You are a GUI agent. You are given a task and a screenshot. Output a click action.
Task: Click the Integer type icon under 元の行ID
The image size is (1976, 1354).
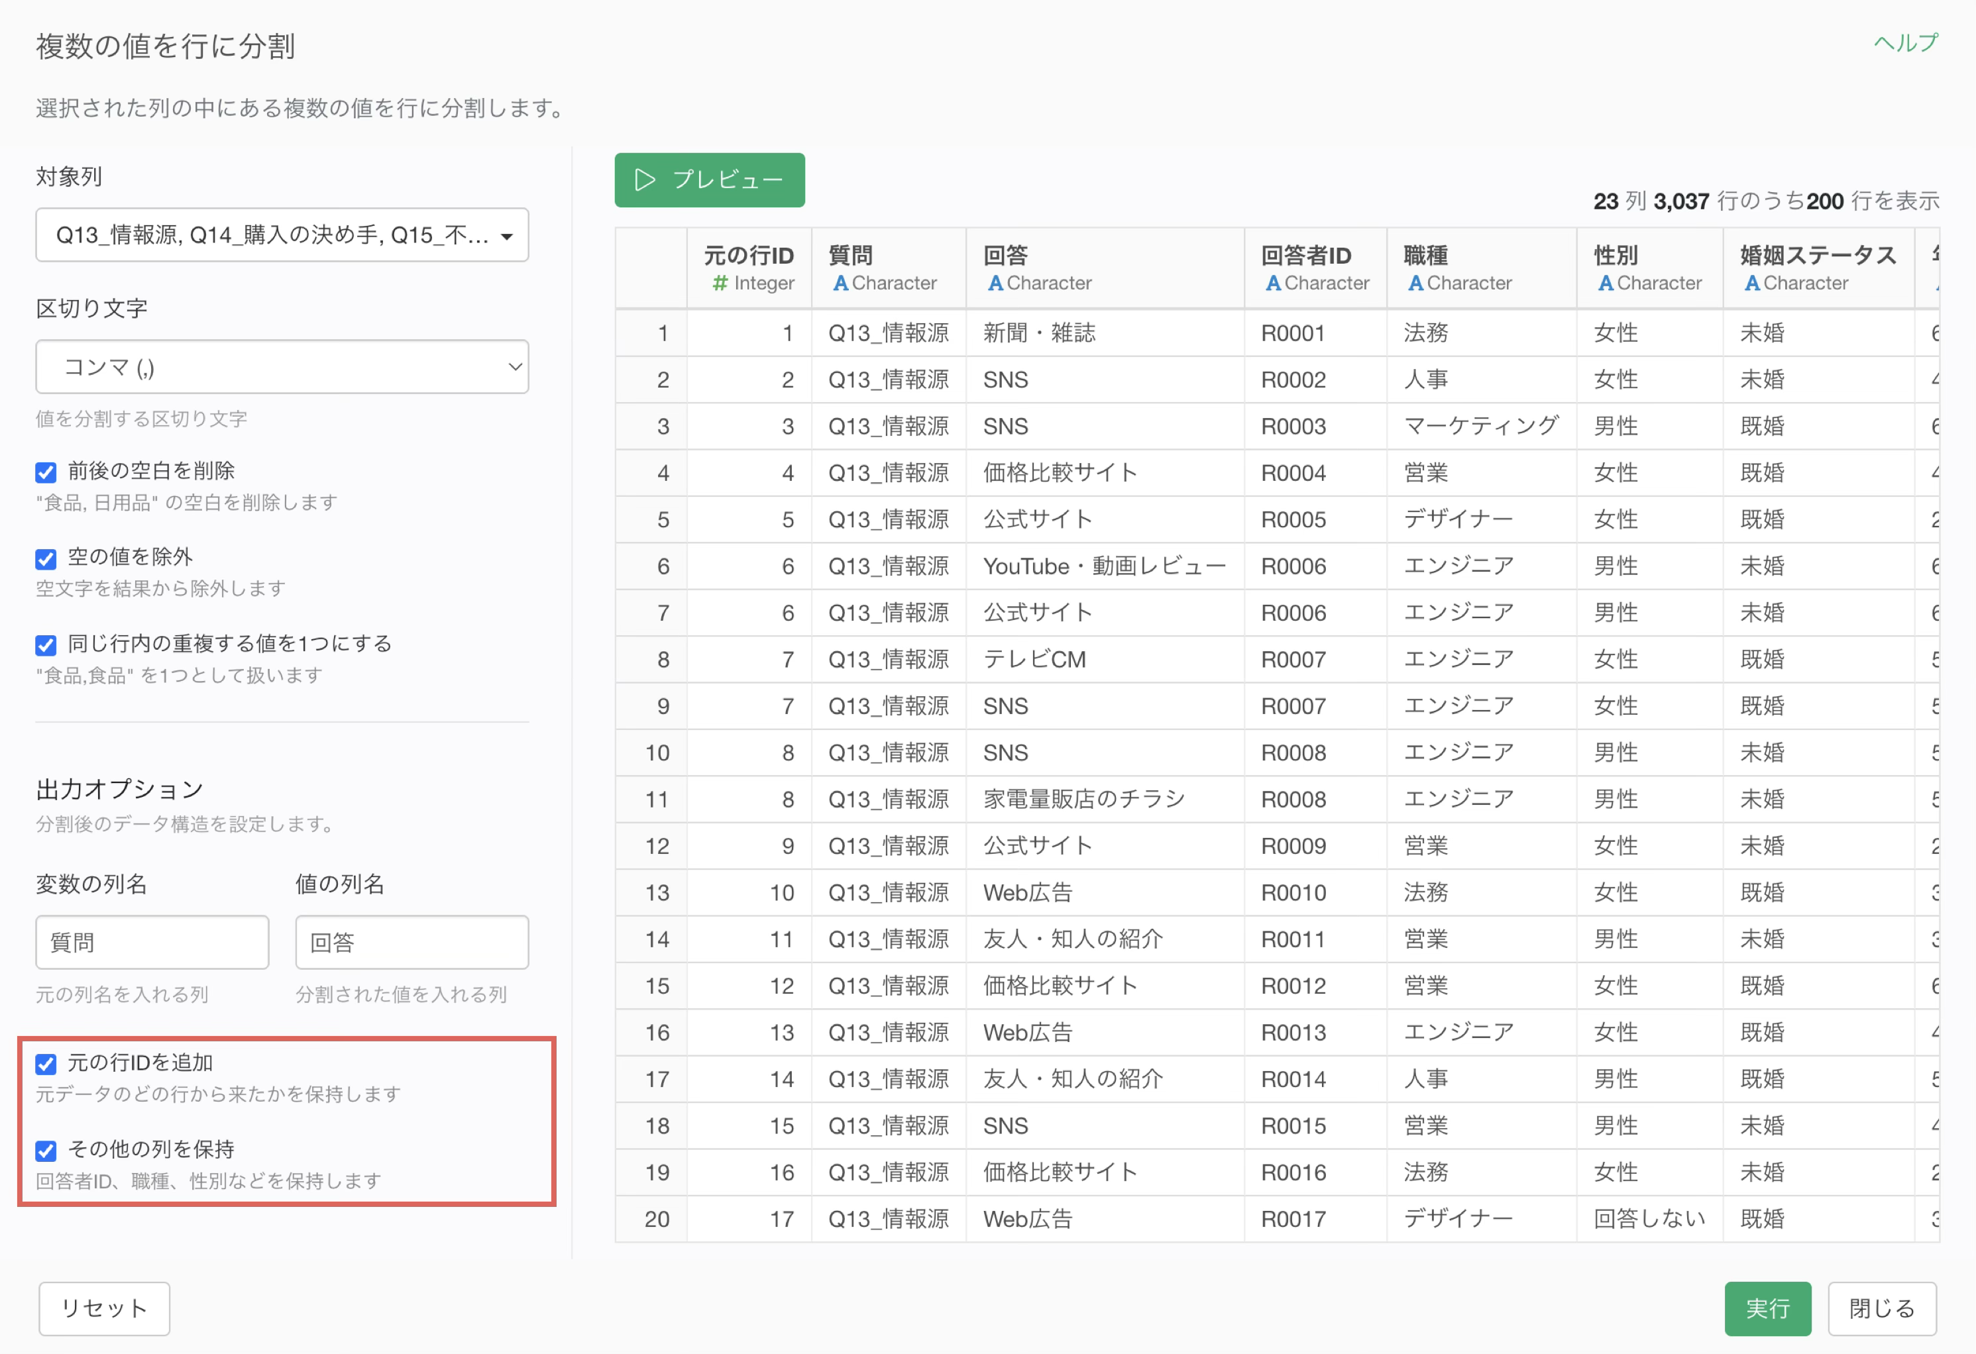pos(720,283)
